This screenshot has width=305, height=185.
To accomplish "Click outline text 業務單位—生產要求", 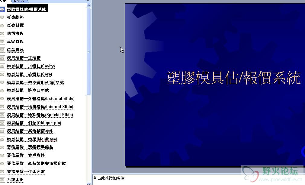I will pyautogui.click(x=26, y=172).
